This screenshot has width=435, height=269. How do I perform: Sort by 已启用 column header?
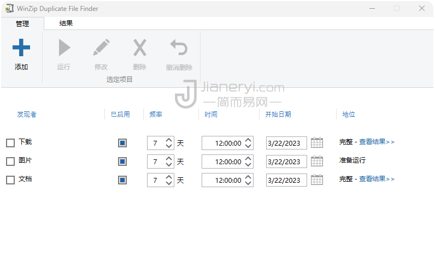(120, 115)
